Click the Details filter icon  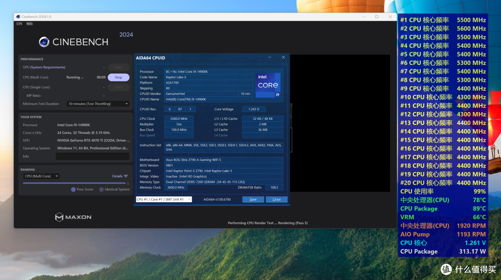[126, 176]
